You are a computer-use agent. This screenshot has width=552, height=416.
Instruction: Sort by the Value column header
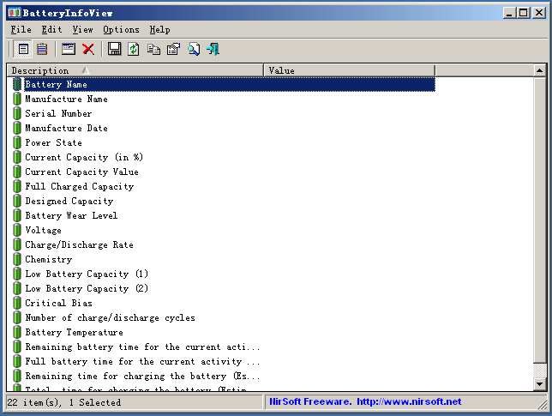pos(350,70)
